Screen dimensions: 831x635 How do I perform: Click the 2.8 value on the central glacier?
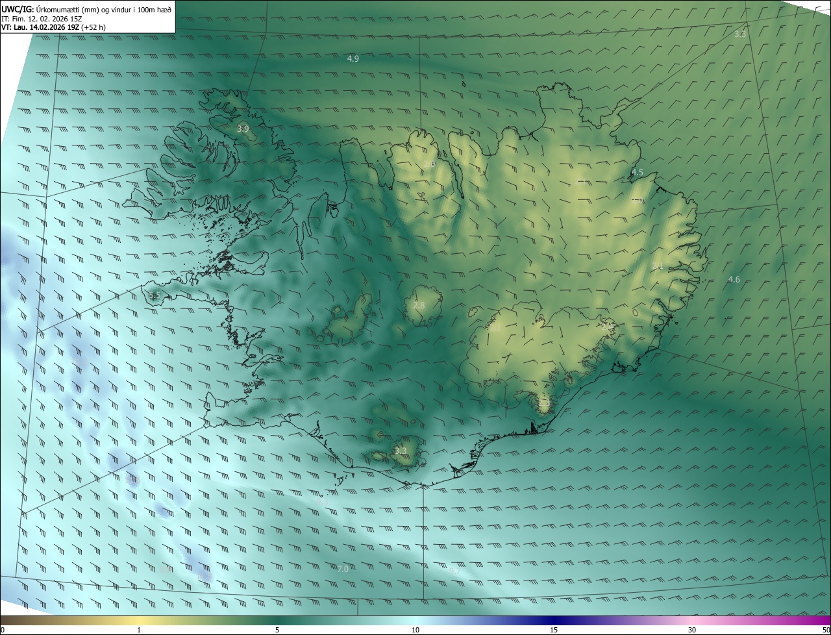click(419, 305)
